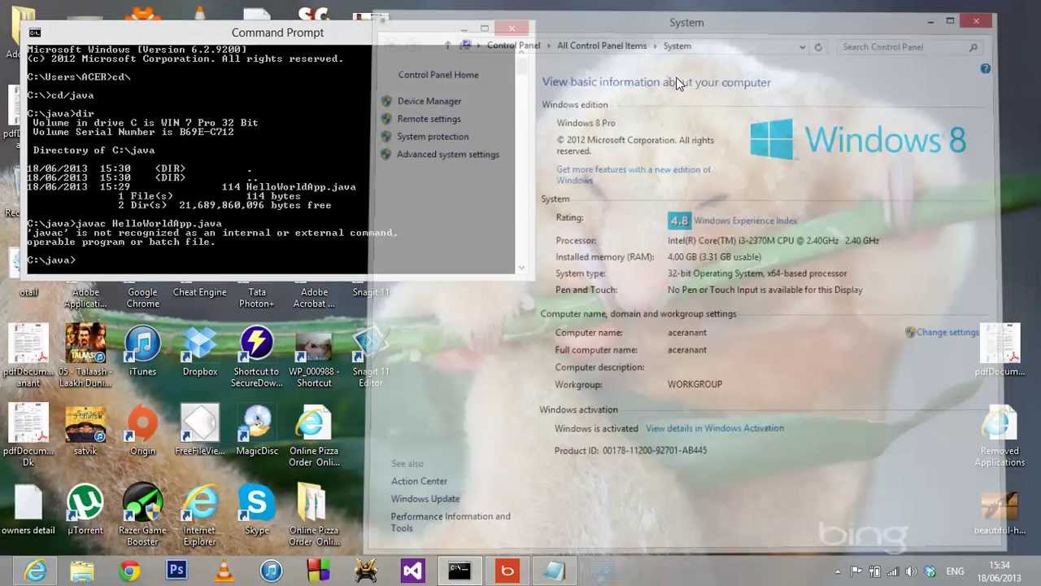Click the Search Control Panel field
Image resolution: width=1041 pixels, height=586 pixels.
click(908, 47)
